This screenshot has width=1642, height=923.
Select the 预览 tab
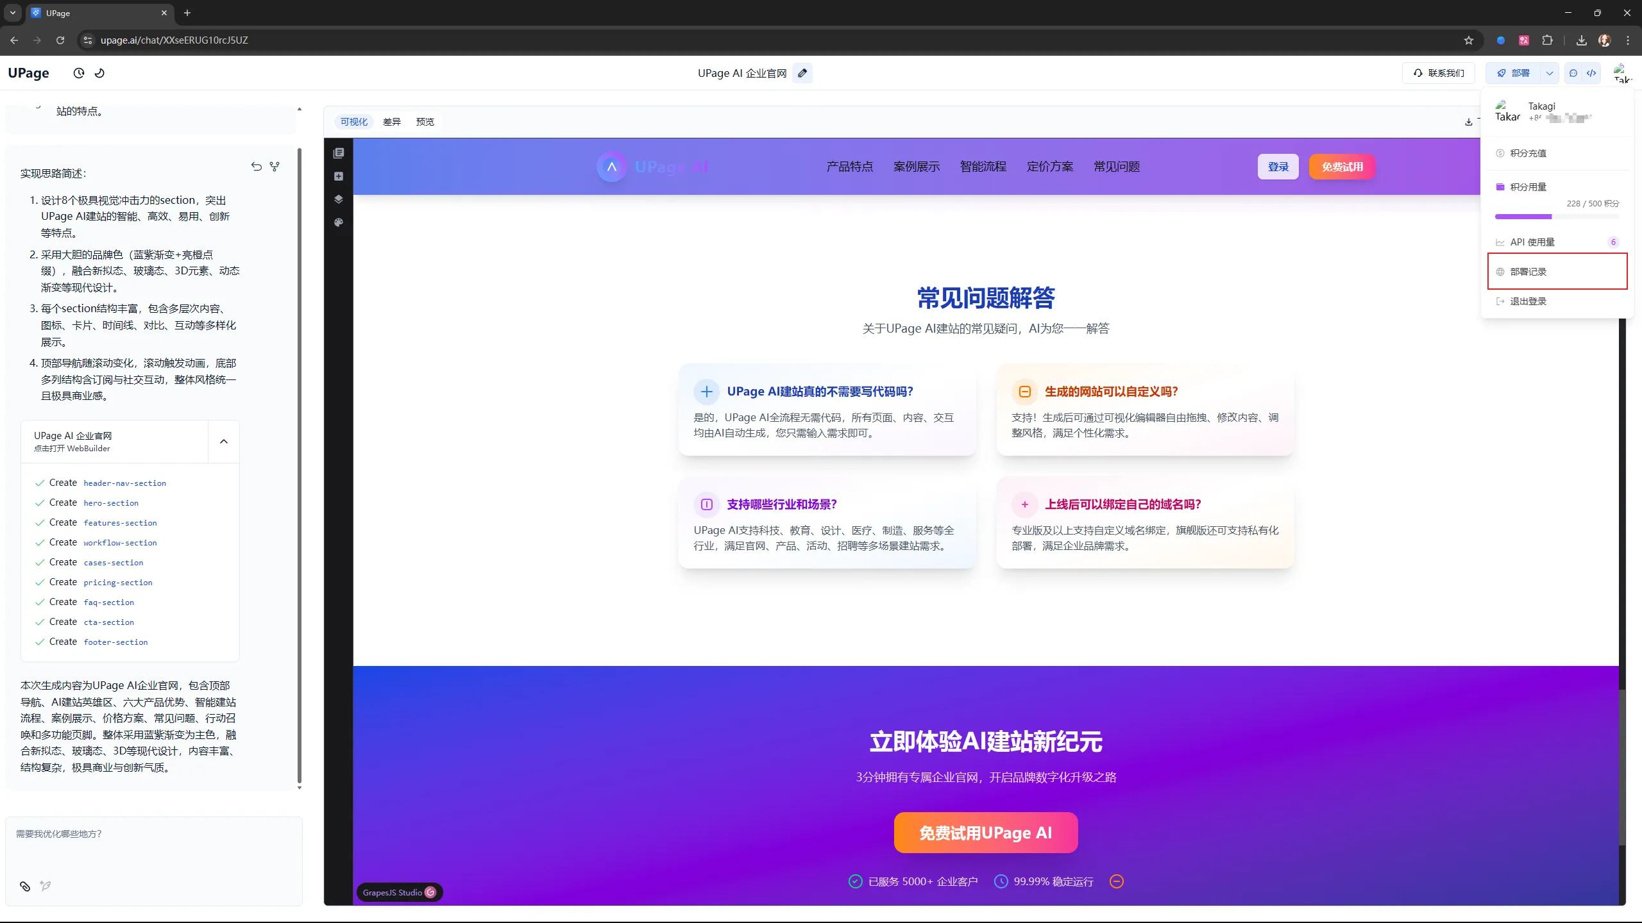tap(425, 122)
